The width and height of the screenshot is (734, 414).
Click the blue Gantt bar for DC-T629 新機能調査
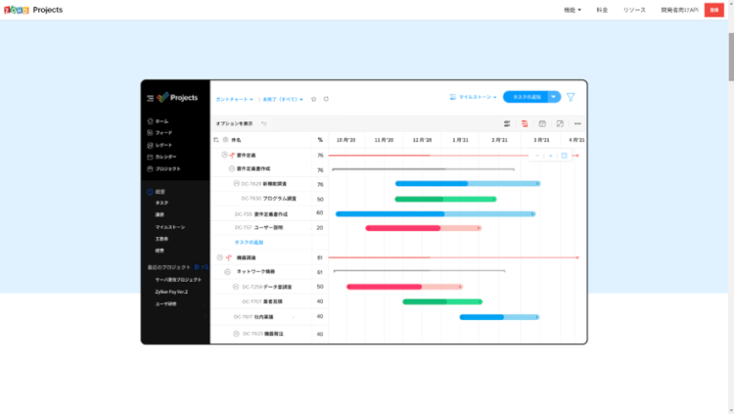tap(468, 184)
